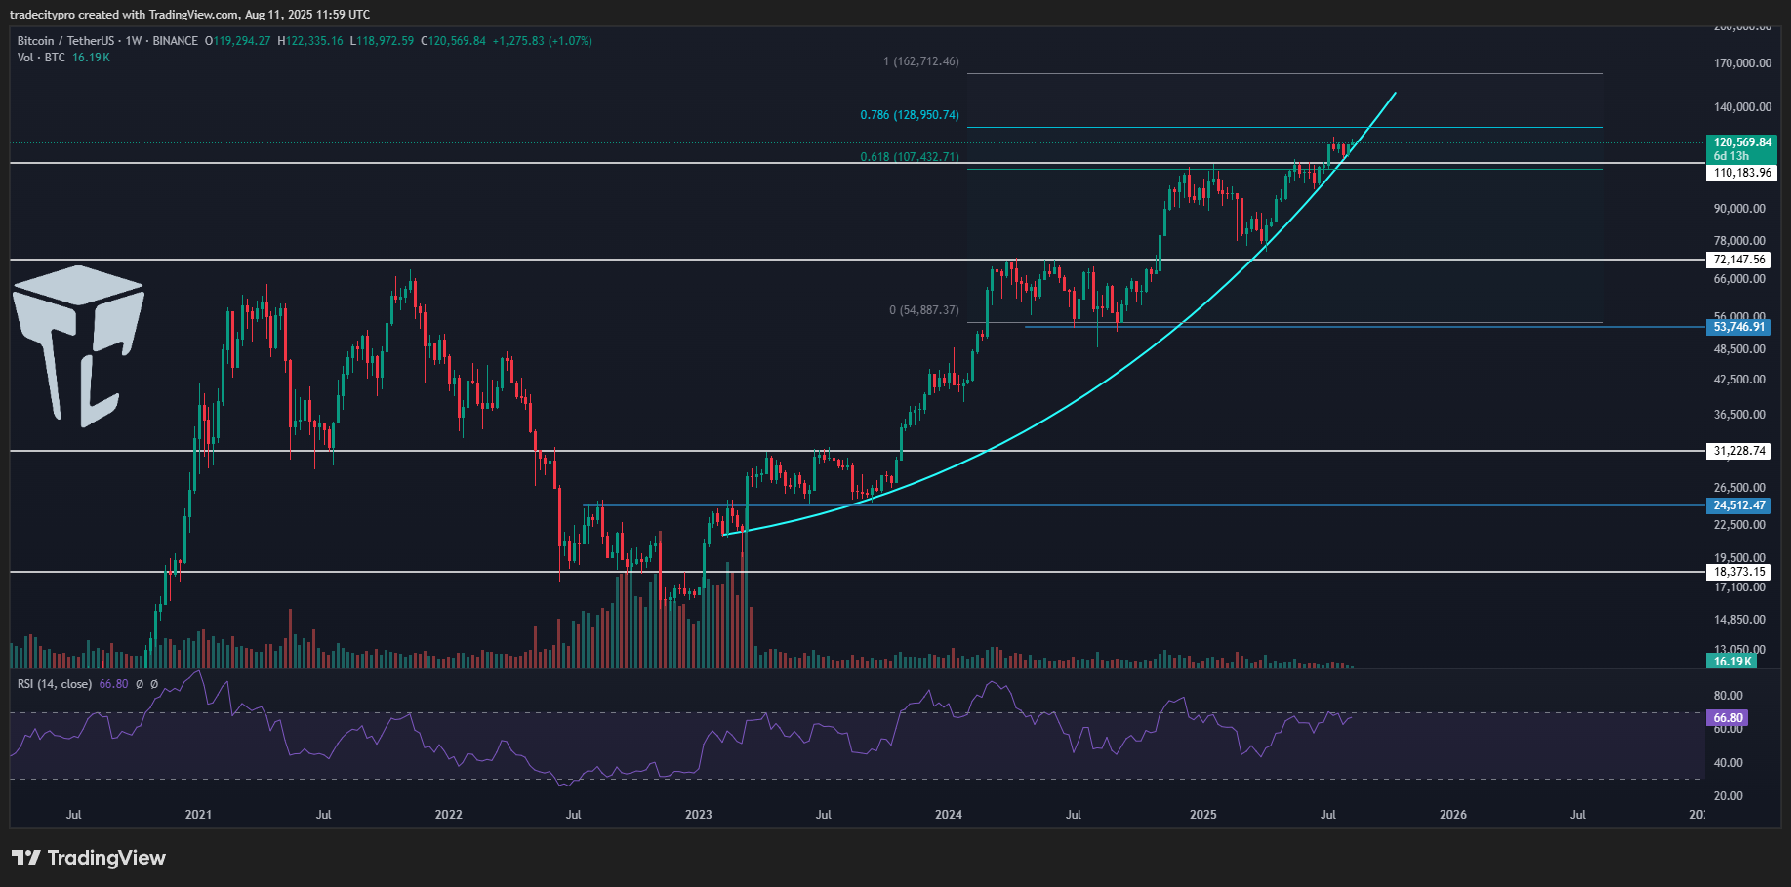Click the 80.00 RSI axis label
Screen dimensions: 1791x887
1728,696
